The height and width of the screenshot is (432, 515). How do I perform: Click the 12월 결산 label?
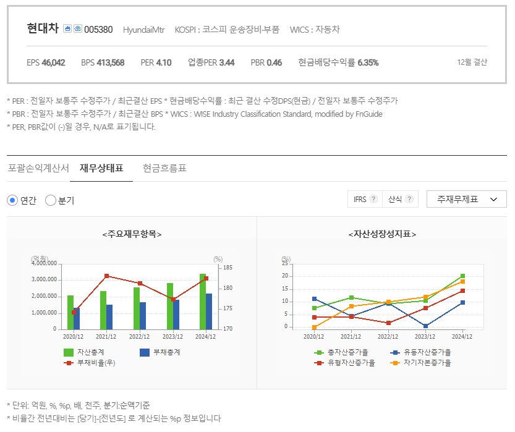click(x=472, y=62)
